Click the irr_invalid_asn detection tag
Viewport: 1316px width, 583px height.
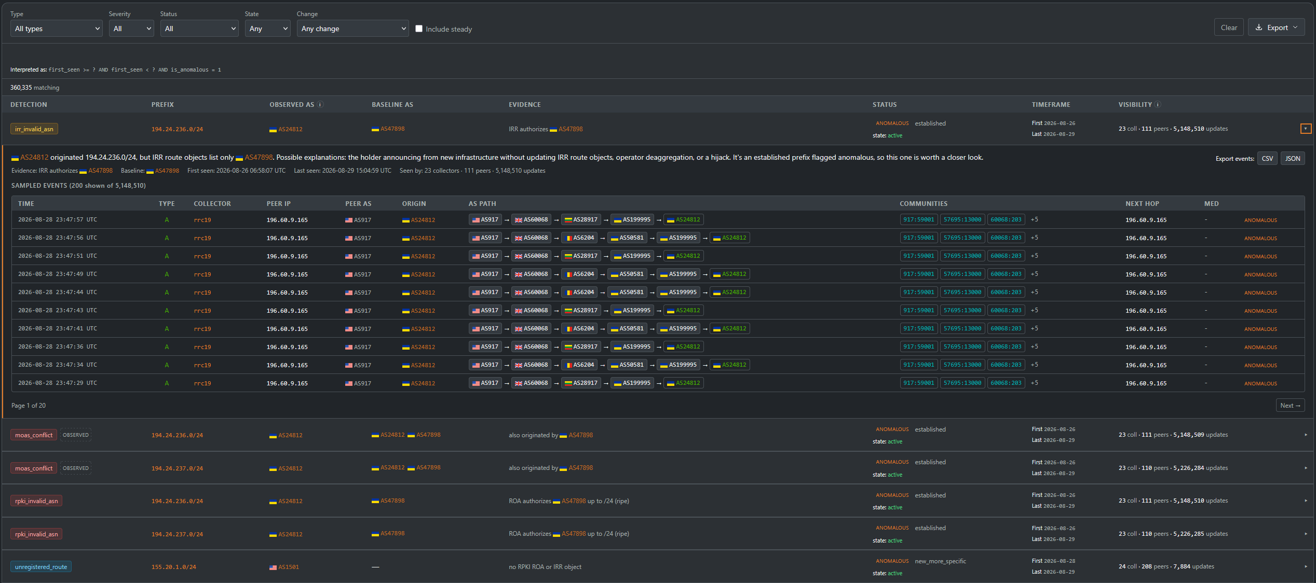(x=34, y=129)
